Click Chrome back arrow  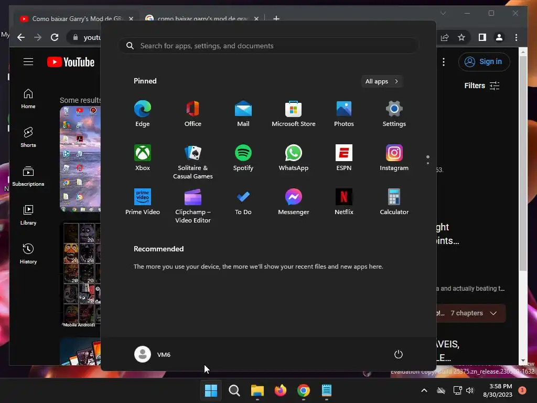click(x=21, y=37)
